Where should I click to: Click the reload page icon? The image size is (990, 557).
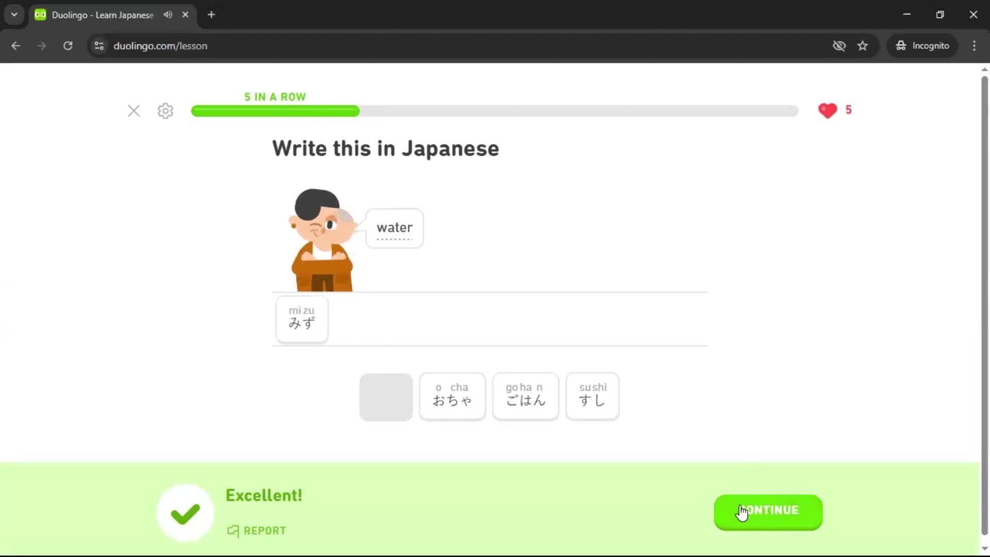coord(68,45)
